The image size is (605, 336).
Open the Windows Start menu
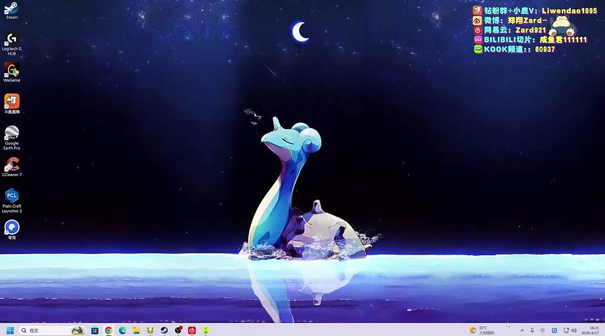tap(10, 330)
